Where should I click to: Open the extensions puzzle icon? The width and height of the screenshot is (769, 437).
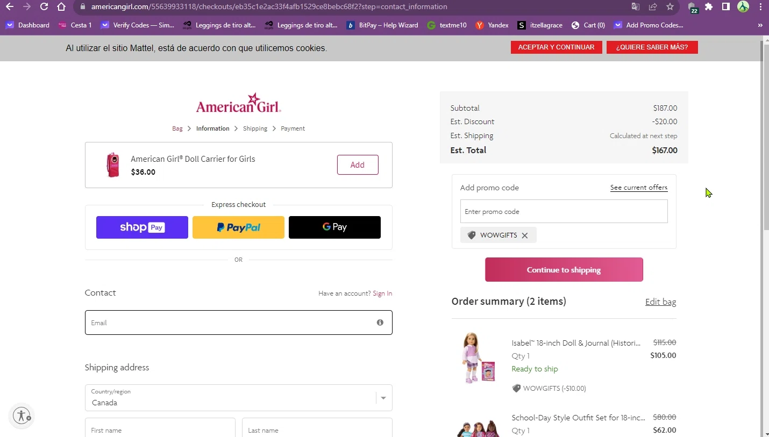(709, 7)
